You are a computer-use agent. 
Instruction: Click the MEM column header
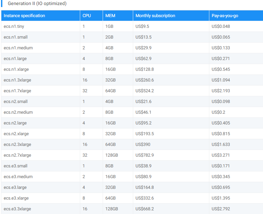[x=110, y=15]
